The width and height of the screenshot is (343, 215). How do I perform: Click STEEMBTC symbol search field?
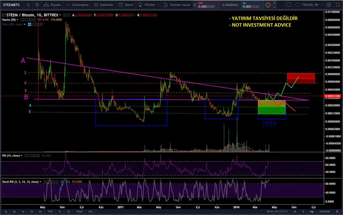[12, 5]
